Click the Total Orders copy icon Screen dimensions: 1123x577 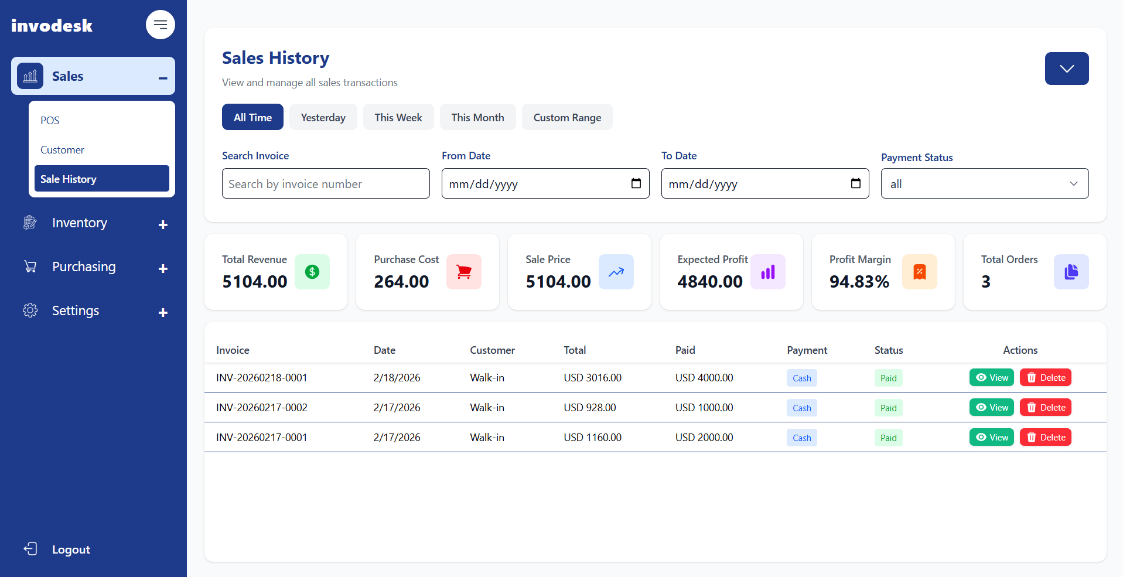[x=1071, y=272]
